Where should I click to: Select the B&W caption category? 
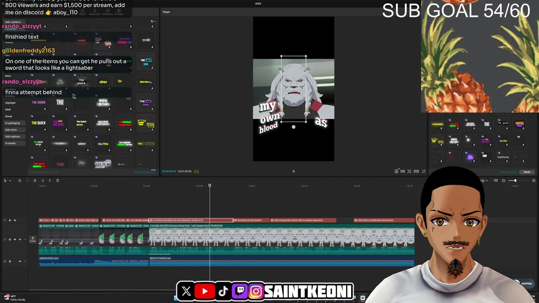8,109
